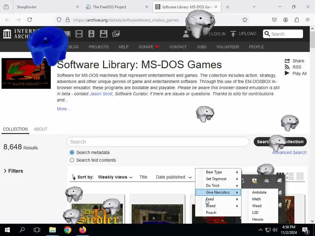Open Windows Start menu

7,230
